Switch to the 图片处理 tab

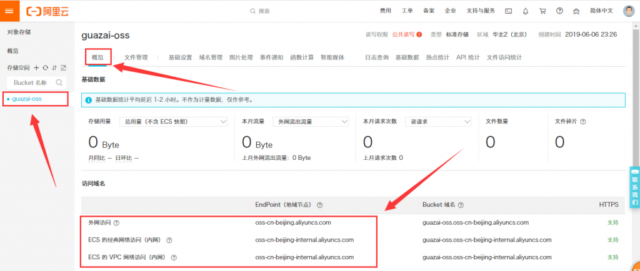point(241,57)
